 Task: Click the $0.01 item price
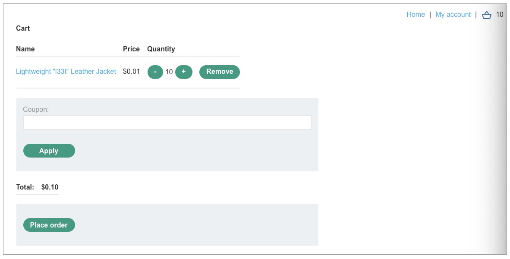click(131, 72)
